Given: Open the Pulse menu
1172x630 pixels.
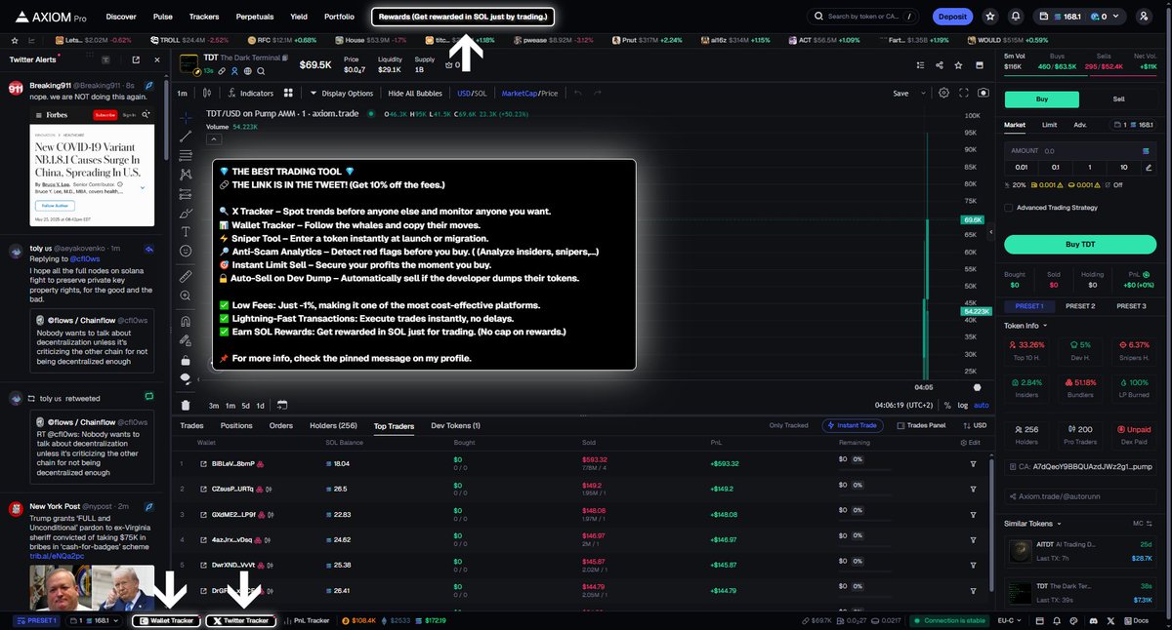Looking at the screenshot, I should 163,17.
